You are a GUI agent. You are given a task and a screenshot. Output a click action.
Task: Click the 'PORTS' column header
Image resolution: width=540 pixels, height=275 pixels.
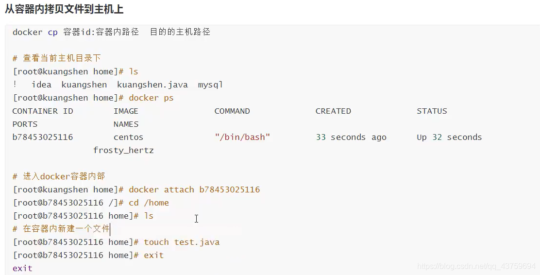(x=25, y=124)
